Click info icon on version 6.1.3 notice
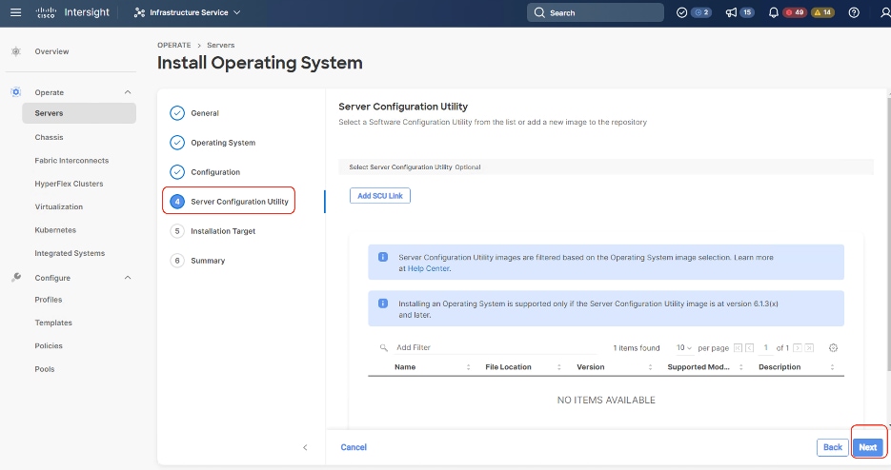The image size is (891, 470). 383,304
